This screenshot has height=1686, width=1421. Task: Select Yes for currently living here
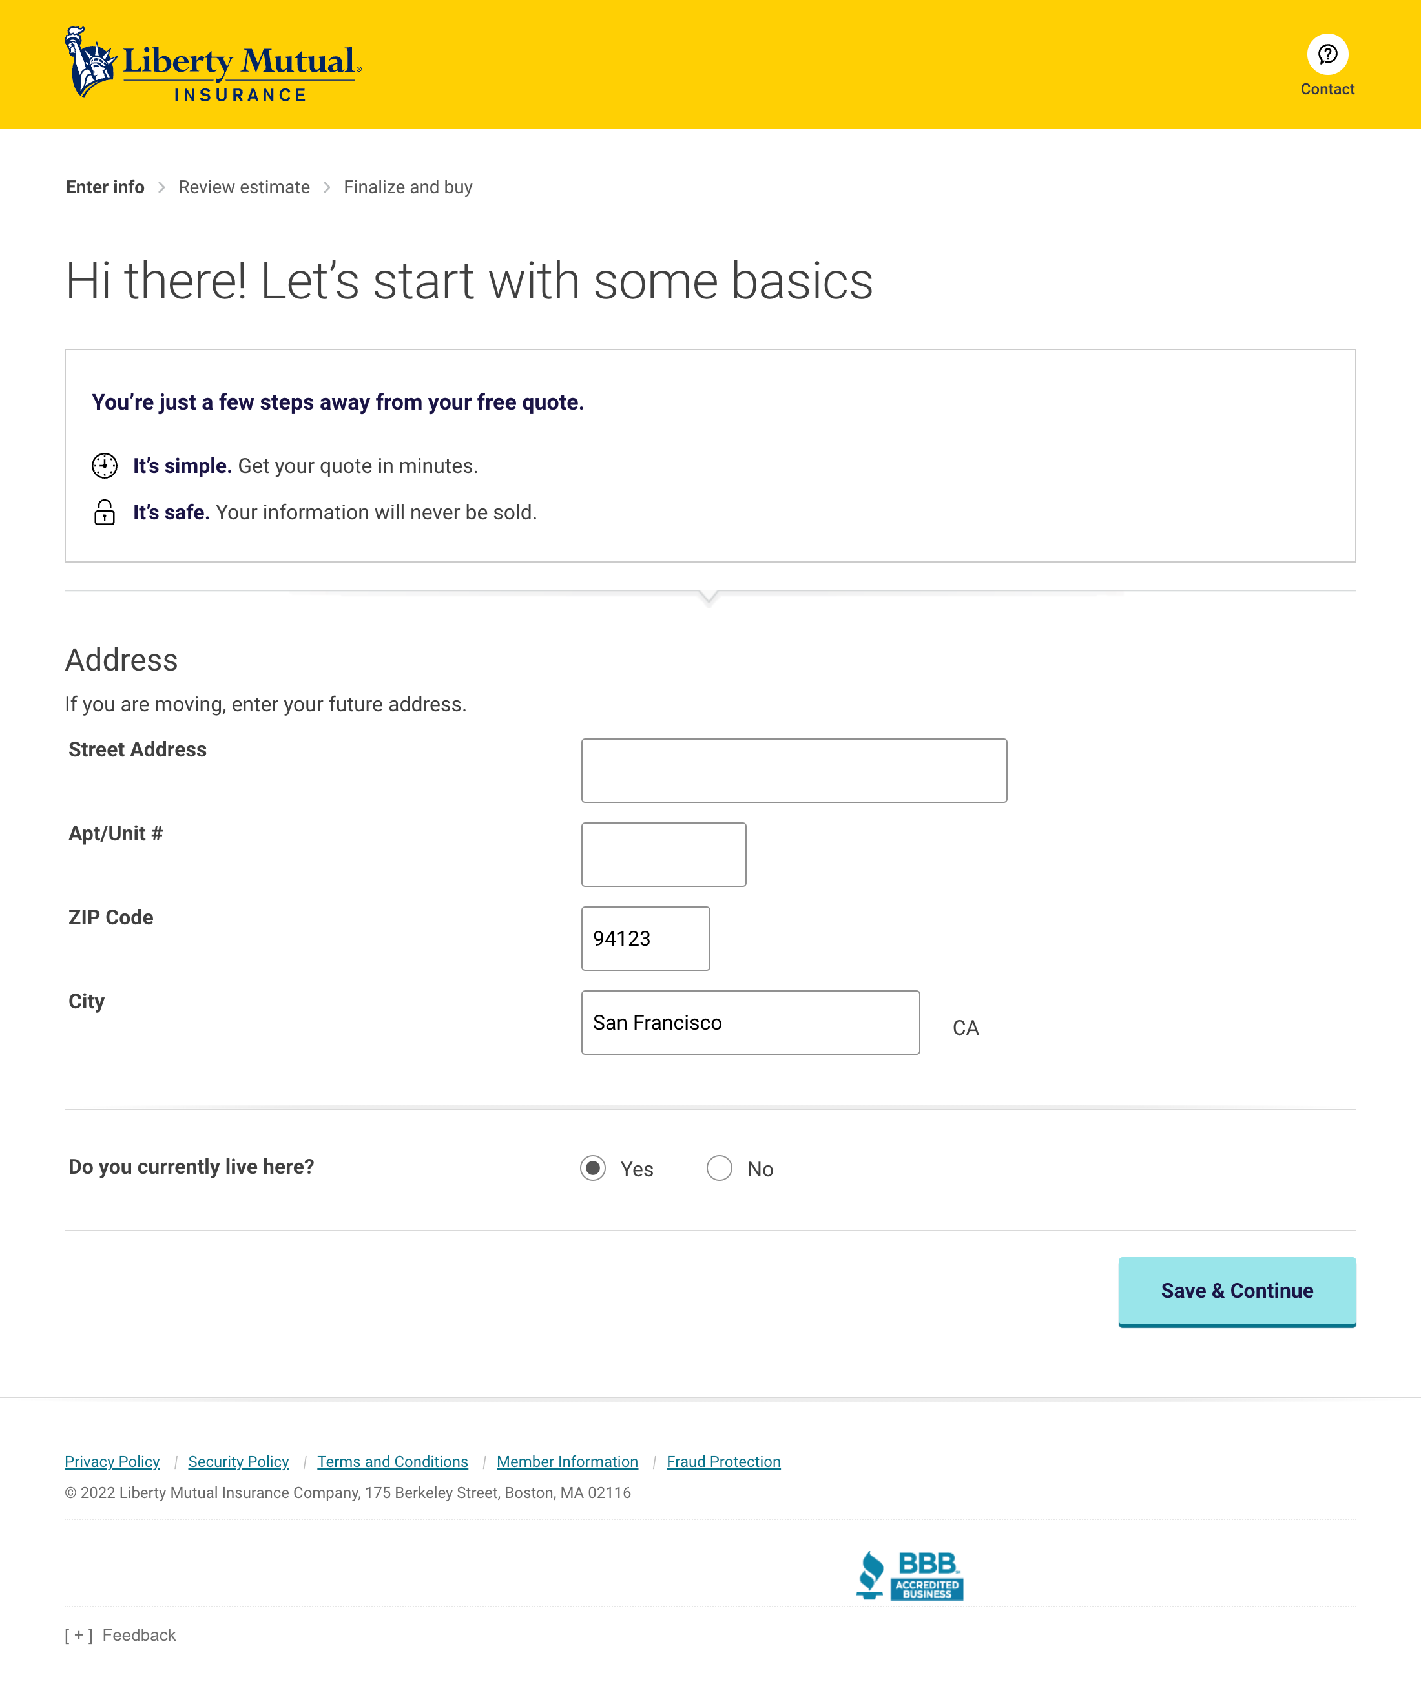click(593, 1168)
